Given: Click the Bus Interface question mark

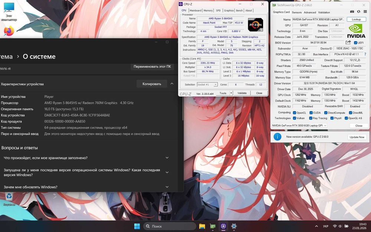Looking at the screenshot, I should (x=365, y=54).
